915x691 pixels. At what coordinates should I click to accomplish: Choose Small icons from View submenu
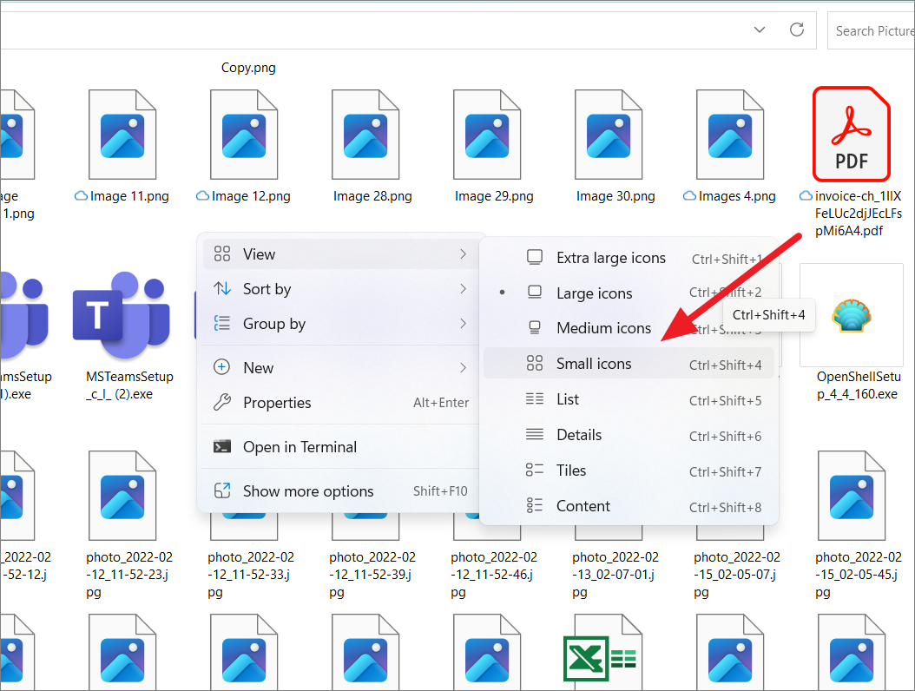pyautogui.click(x=594, y=363)
